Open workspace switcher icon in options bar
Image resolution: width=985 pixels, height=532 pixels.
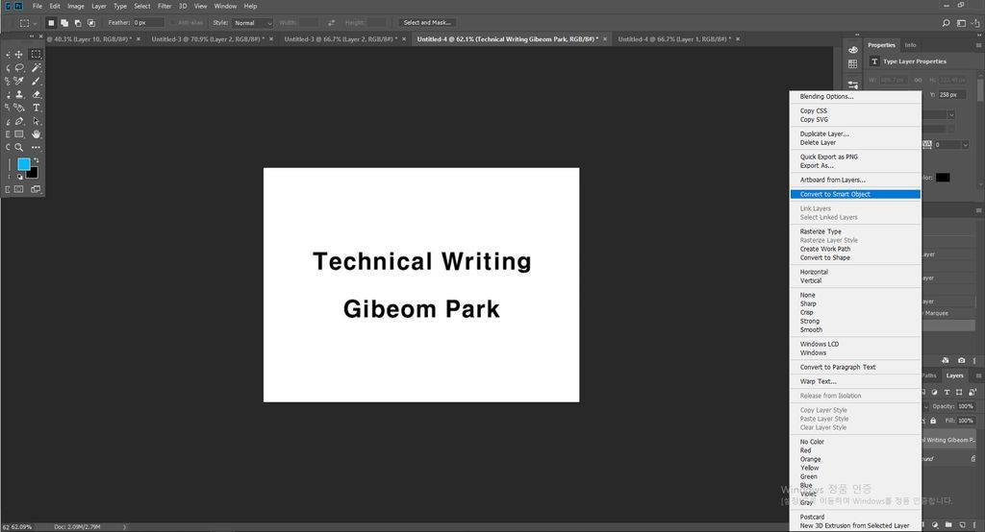coord(961,23)
